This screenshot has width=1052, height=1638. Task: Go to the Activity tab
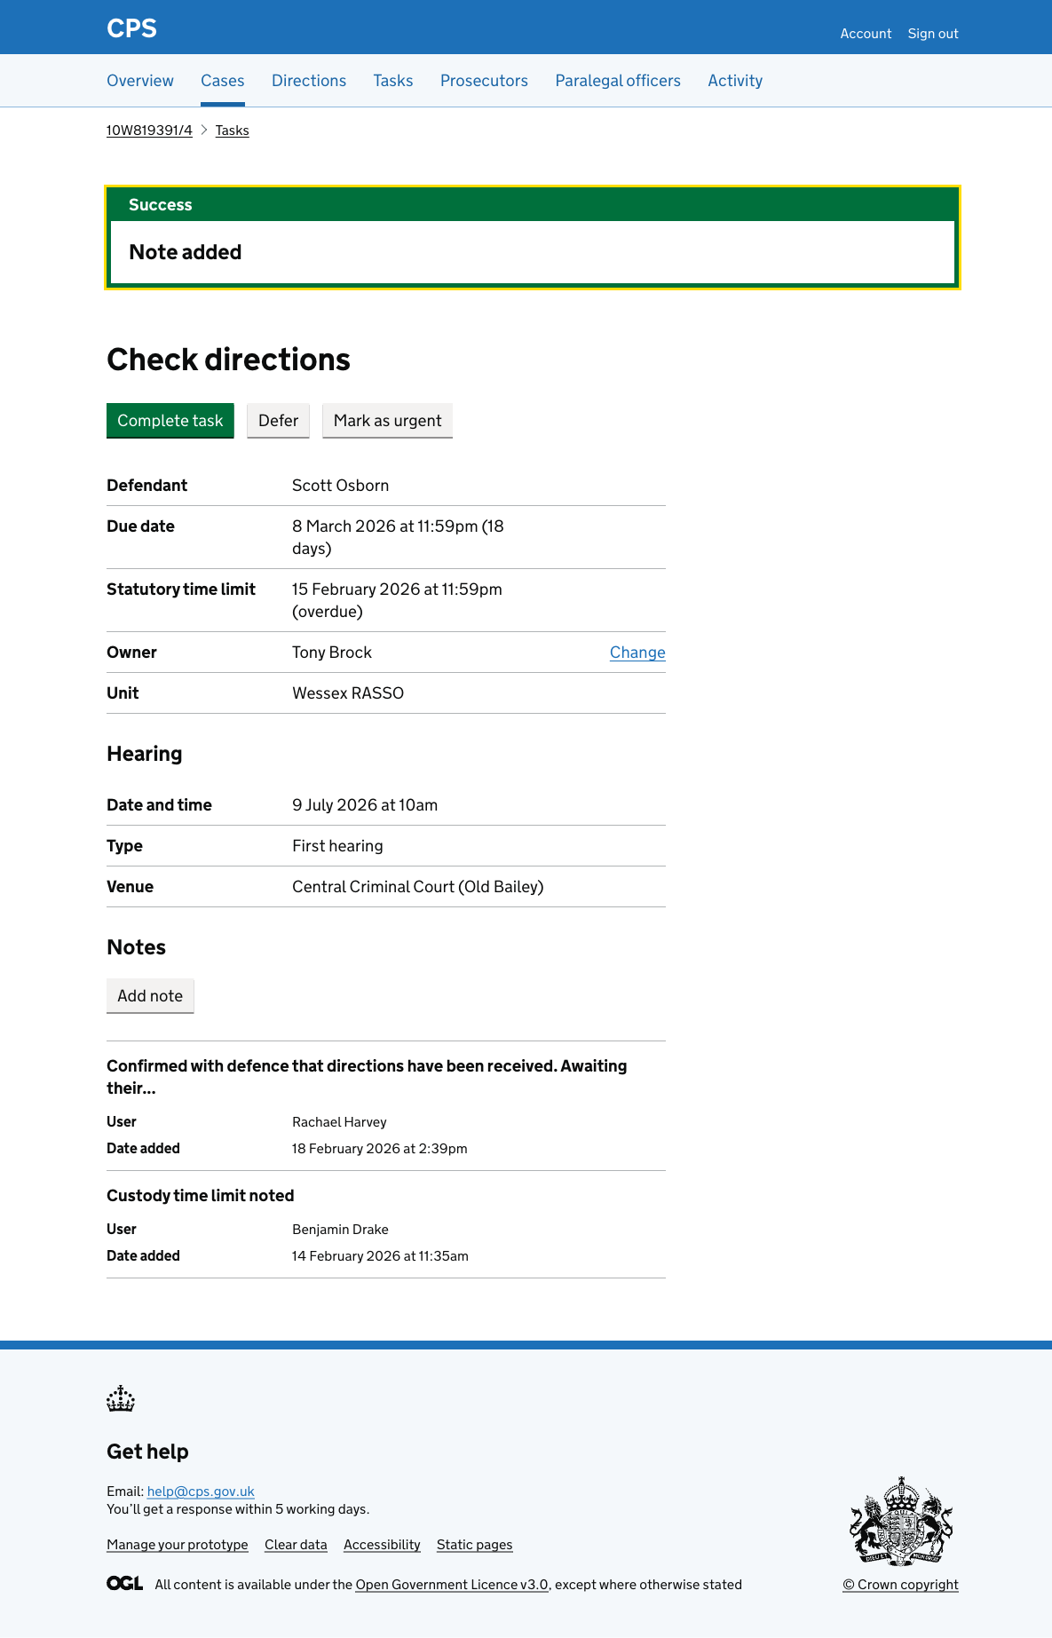pos(735,81)
